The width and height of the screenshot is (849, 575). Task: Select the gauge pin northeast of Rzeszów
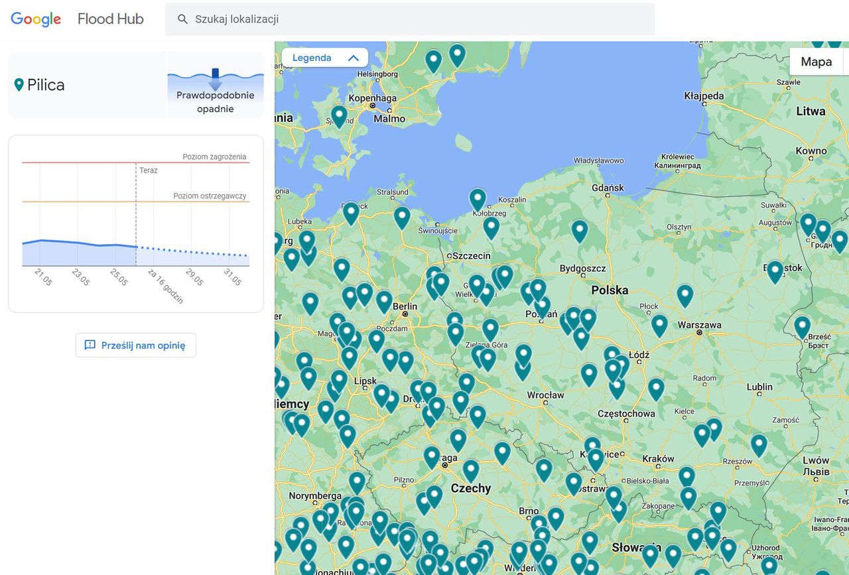tap(759, 444)
